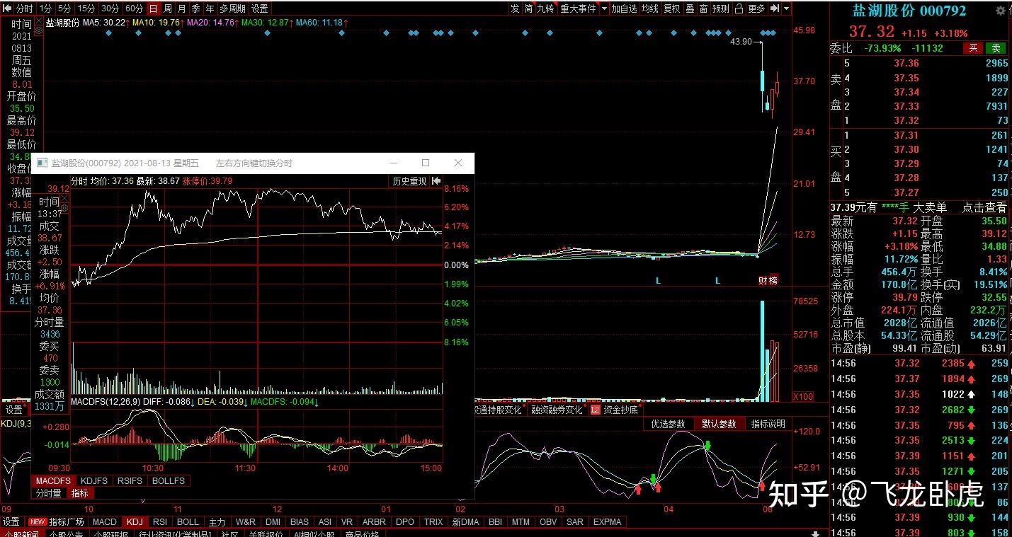Select the EXPMA indicator tab

(608, 522)
